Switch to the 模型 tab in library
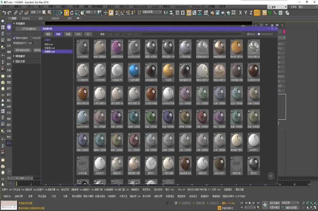318x211 pixels. pos(48,34)
